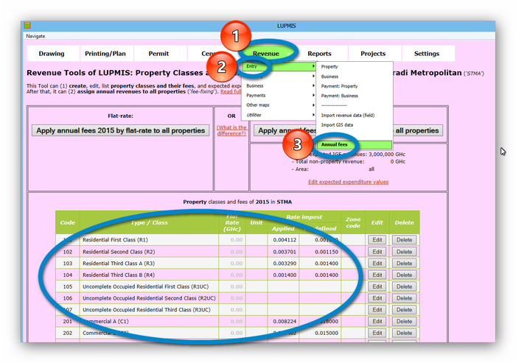
Task: Expand the Payments submenu
Action: [x=279, y=96]
